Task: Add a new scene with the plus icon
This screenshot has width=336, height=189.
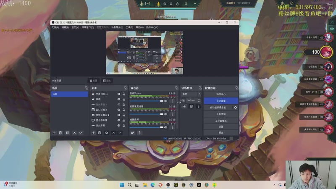Action: [x=54, y=133]
